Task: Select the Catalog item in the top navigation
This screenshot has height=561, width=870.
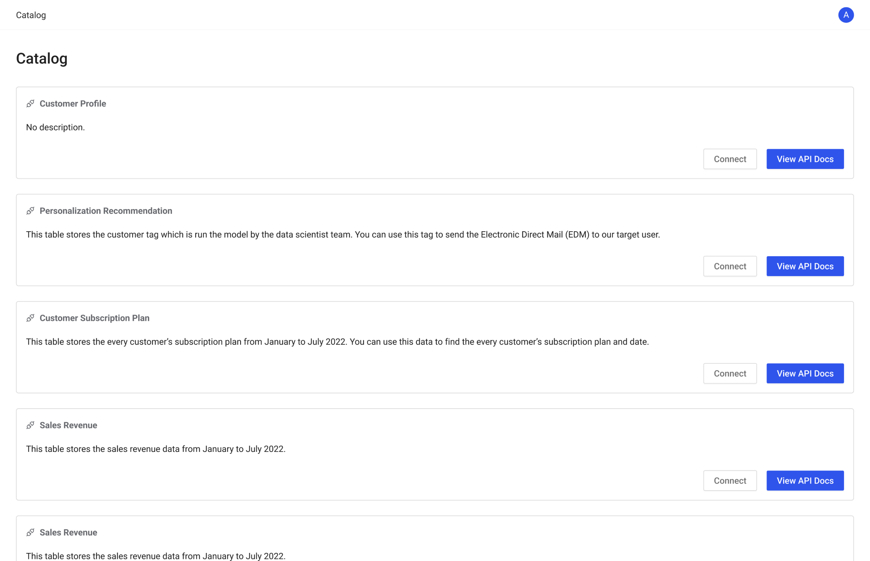Action: coord(31,15)
